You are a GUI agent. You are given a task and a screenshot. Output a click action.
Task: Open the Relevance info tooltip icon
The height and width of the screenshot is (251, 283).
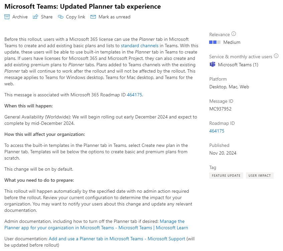point(233,33)
